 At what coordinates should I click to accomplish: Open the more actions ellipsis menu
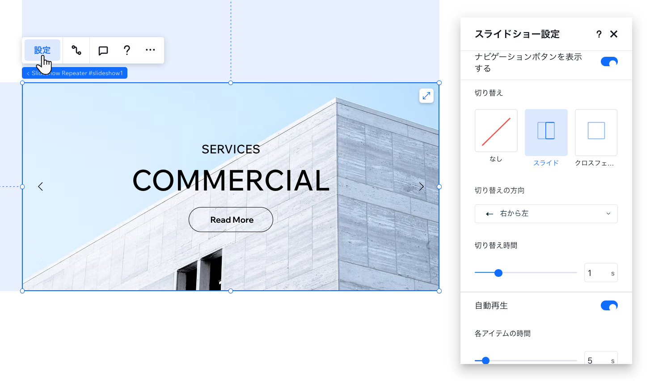tap(150, 50)
